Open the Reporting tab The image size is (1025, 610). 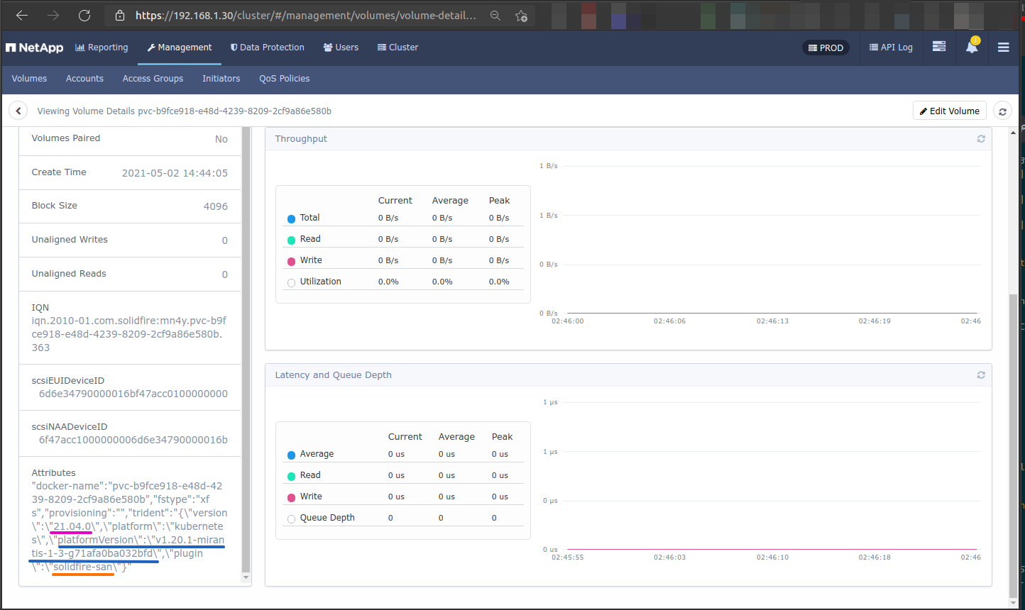[x=102, y=48]
